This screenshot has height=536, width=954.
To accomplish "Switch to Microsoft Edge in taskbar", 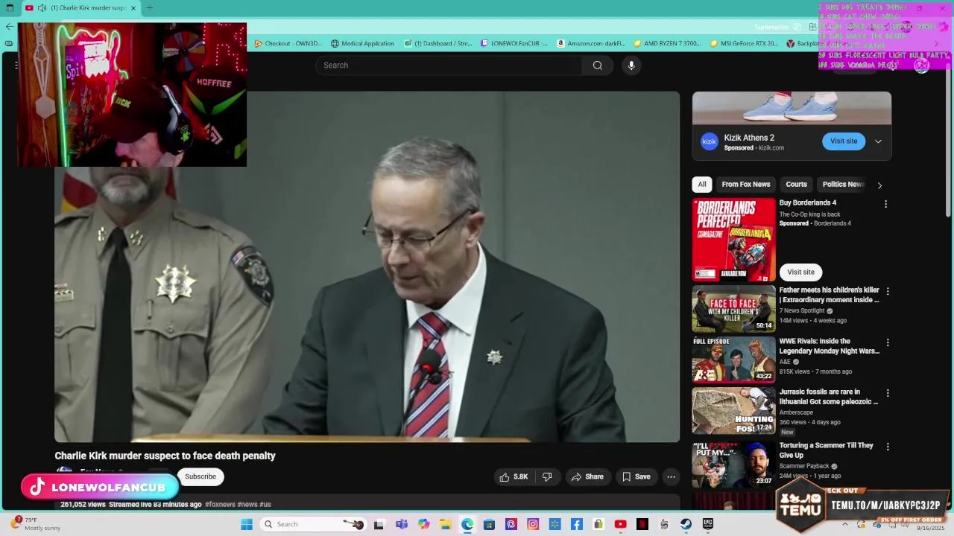I will click(x=467, y=524).
